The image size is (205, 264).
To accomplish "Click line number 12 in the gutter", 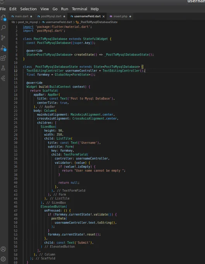I will click(x=16, y=71).
